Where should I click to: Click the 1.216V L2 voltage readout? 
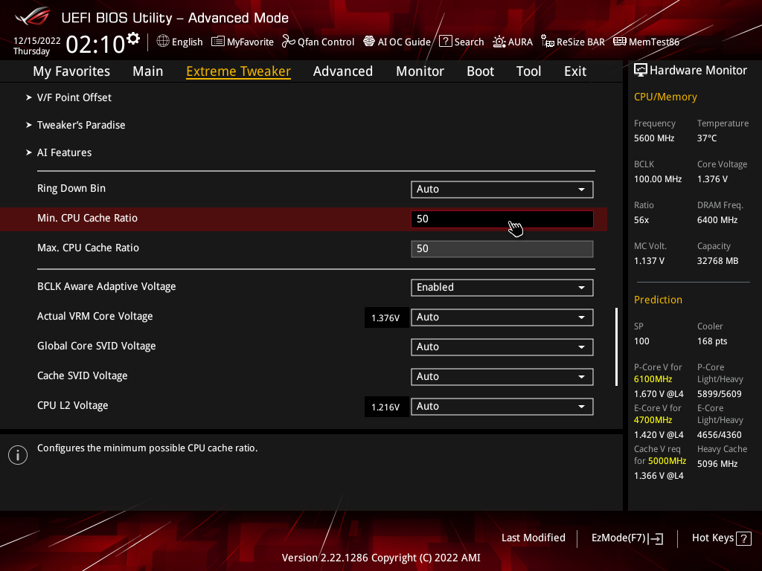pyautogui.click(x=386, y=407)
